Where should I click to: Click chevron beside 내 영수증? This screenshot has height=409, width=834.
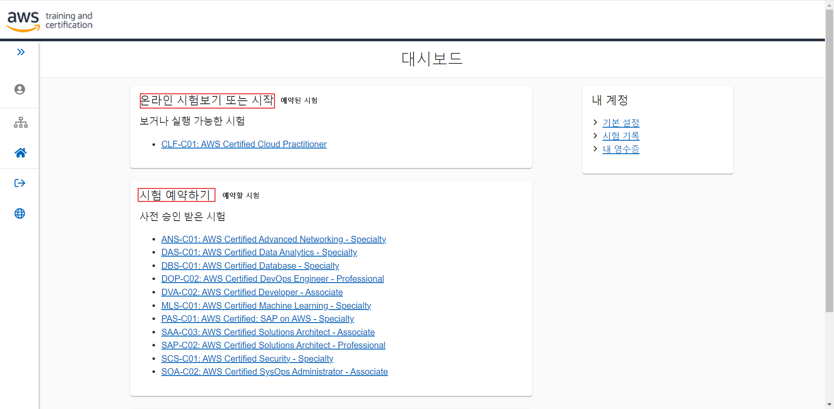tap(595, 148)
